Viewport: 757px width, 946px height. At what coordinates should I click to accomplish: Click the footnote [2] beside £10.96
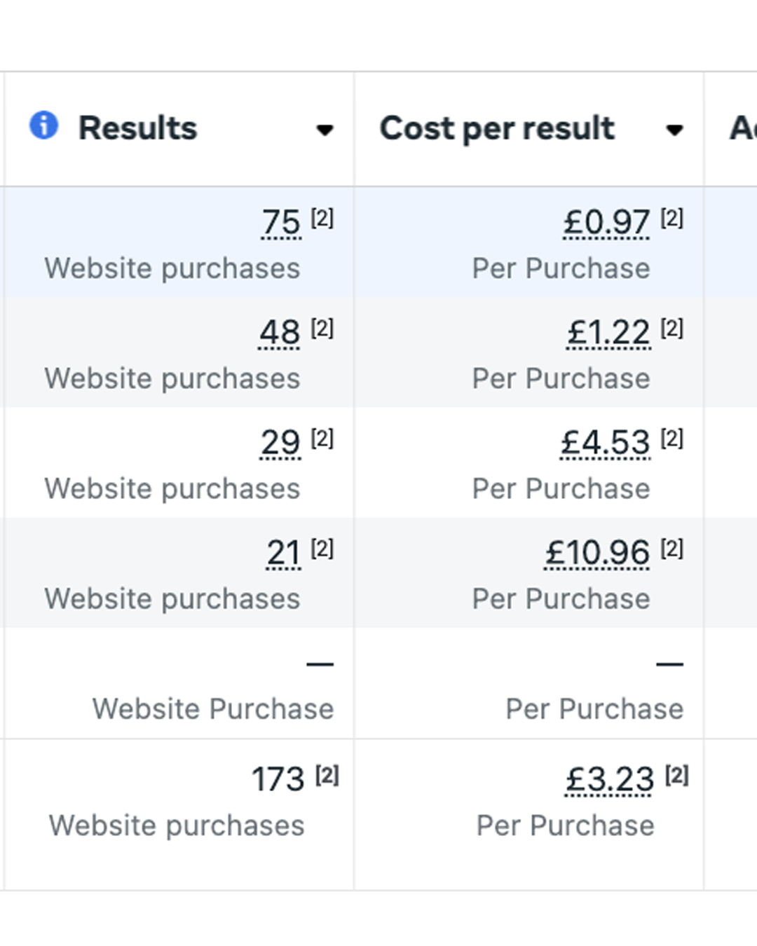[672, 548]
